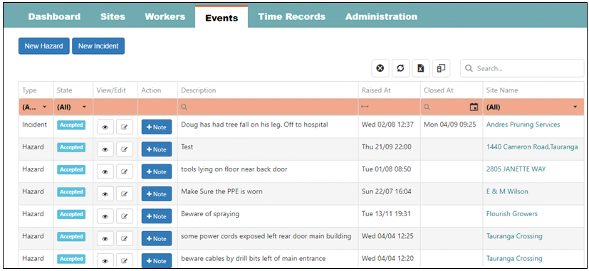The height and width of the screenshot is (271, 589).
Task: Edit the tools lying on floor hazard
Action: (125, 172)
